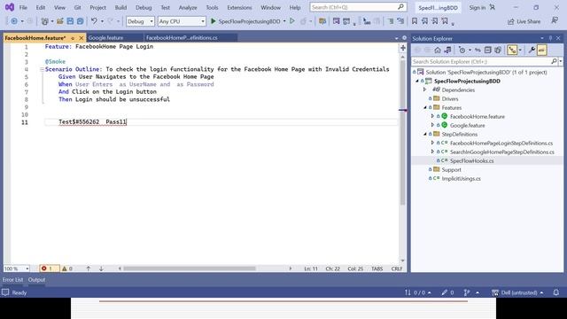
Task: Collapse the Features folder
Action: point(425,107)
